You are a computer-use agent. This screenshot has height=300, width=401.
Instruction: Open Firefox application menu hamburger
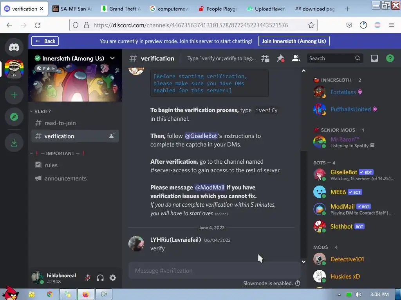391,25
